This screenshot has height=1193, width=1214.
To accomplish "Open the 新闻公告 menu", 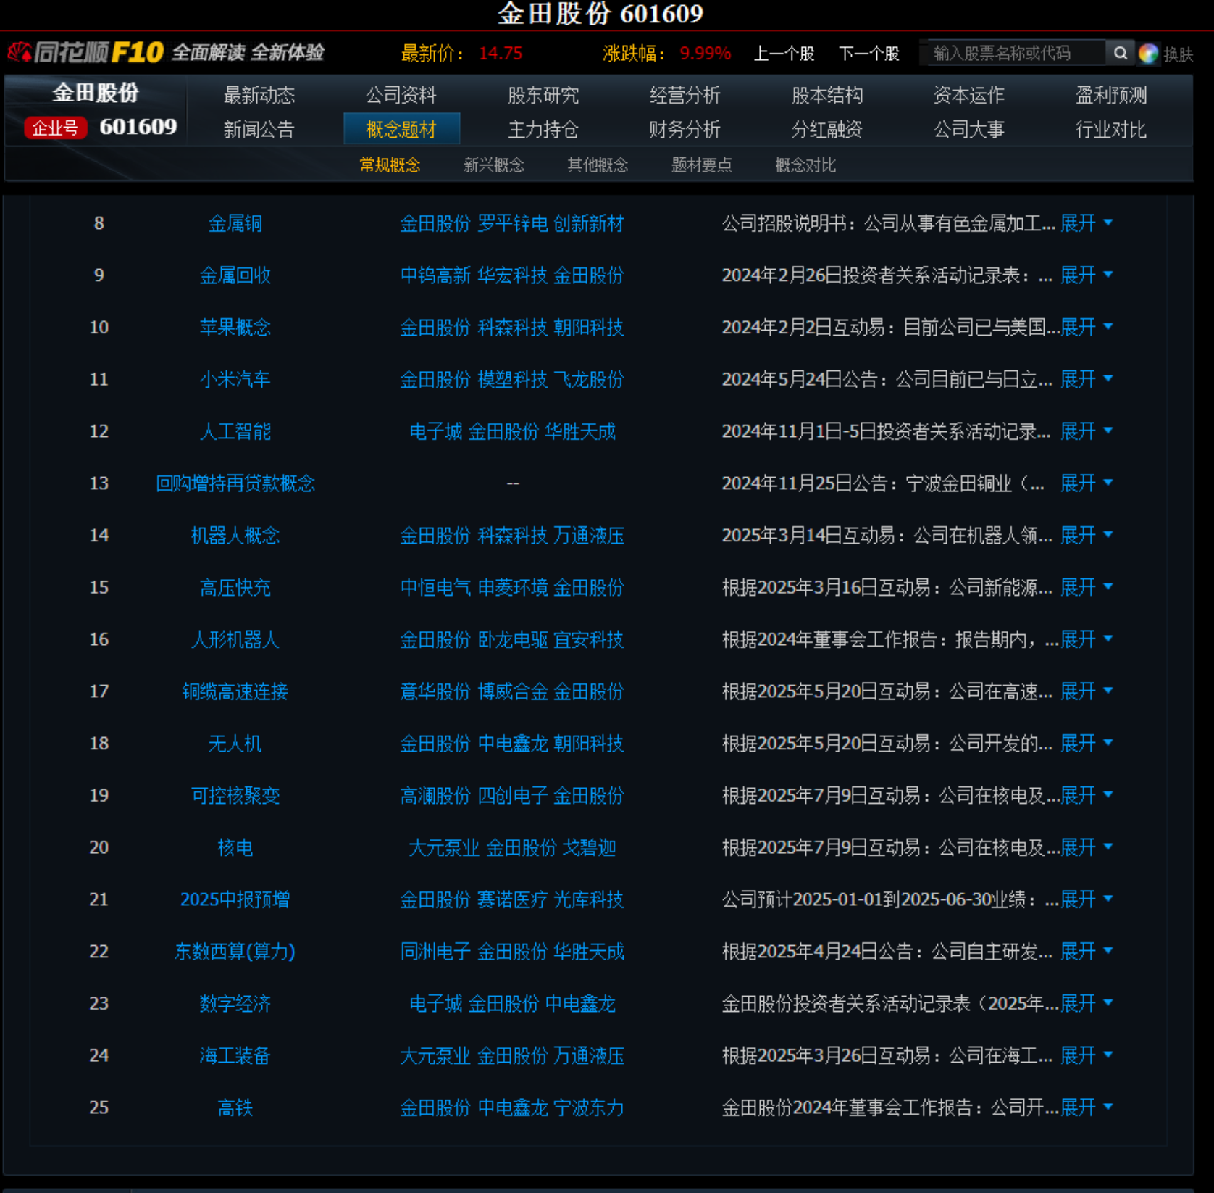I will coord(259,129).
